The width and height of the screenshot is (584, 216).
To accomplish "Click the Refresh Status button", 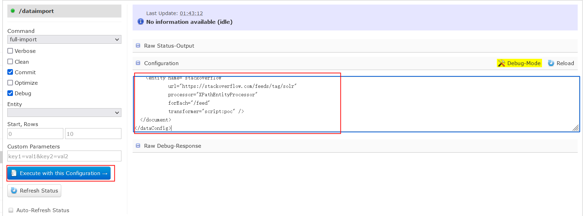I will click(34, 190).
